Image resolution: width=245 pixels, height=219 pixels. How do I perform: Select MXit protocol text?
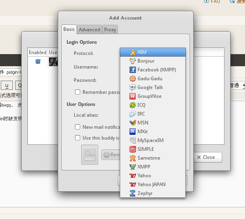(142, 132)
